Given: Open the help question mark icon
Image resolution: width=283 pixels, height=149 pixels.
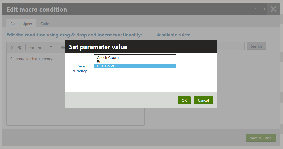Looking at the screenshot, I should tap(255, 9).
